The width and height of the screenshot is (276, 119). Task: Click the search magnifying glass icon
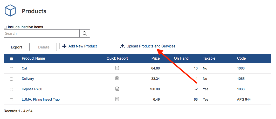point(85,33)
